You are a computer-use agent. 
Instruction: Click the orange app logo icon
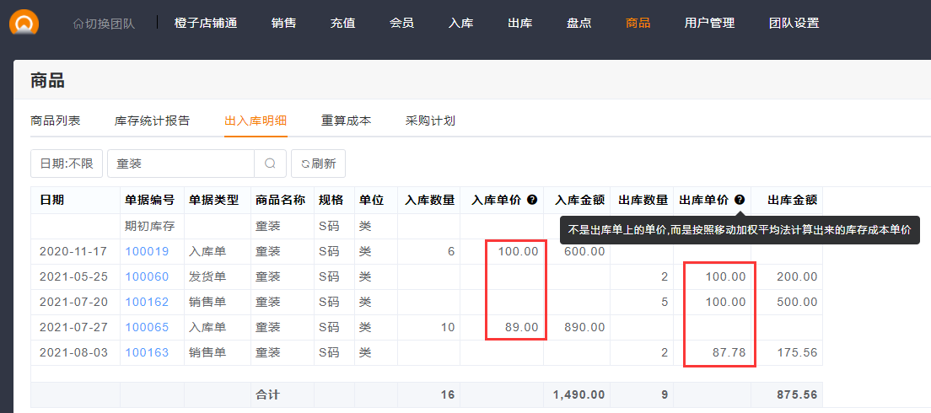24,23
